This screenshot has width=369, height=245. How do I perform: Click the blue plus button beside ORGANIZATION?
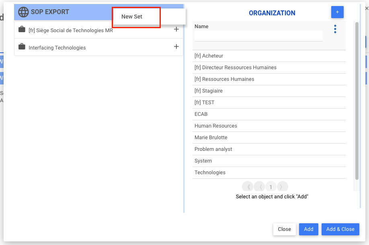click(x=337, y=12)
